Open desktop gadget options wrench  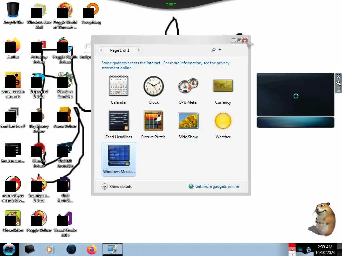(338, 83)
